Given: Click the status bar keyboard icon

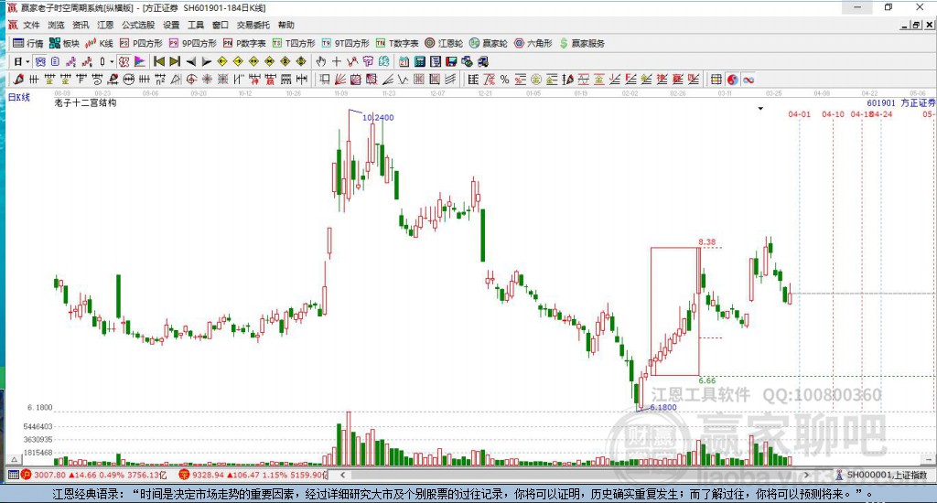Looking at the screenshot, I should [13, 475].
